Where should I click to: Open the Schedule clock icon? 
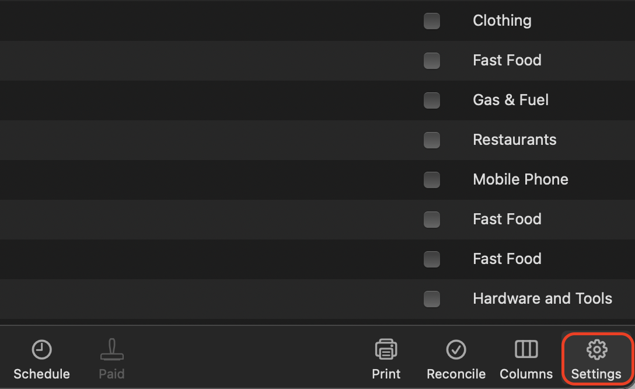pos(41,350)
